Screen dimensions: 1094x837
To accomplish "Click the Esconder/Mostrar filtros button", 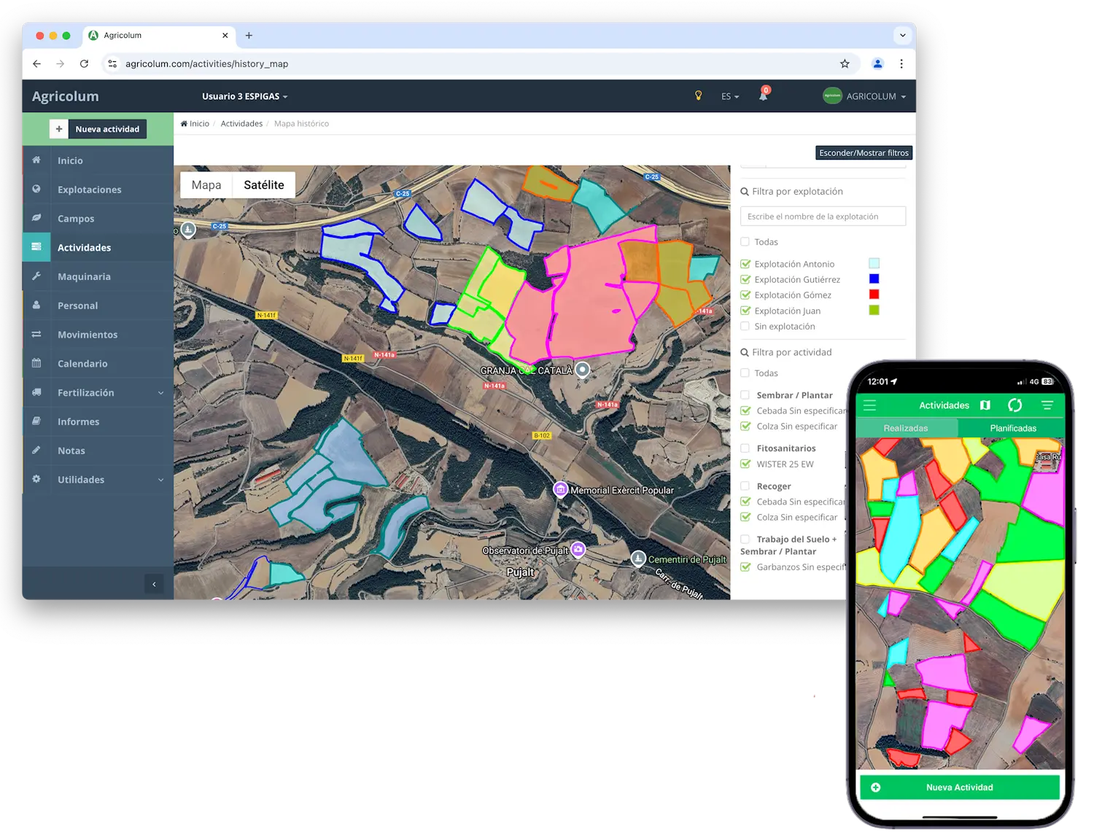I will [864, 153].
